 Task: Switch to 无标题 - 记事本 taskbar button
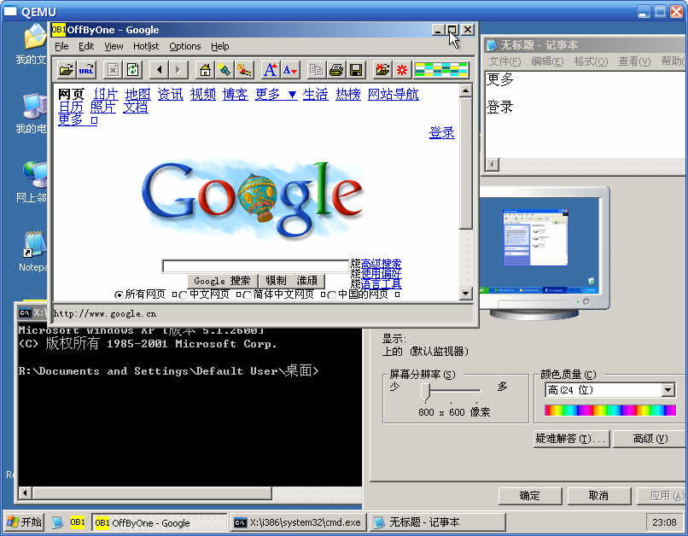(436, 522)
